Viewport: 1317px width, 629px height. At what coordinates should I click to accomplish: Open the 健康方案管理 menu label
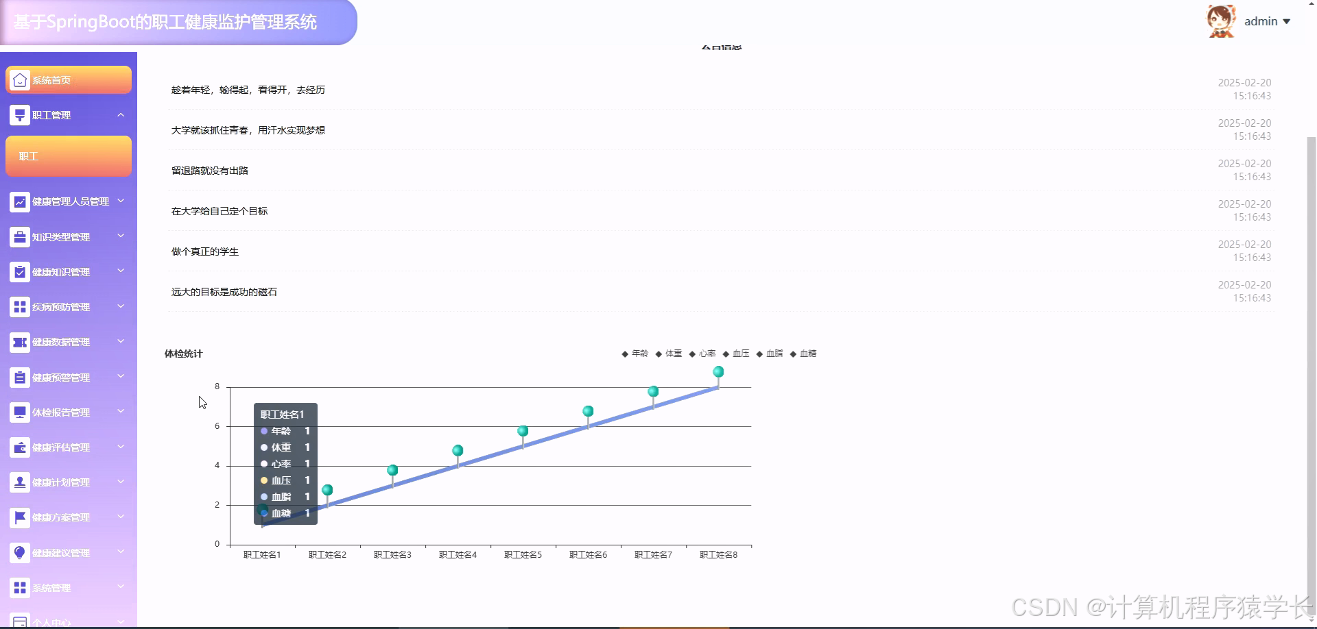61,517
